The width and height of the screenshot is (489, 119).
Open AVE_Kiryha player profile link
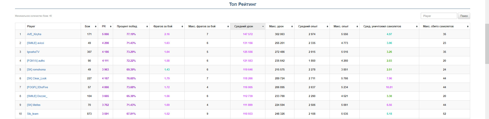34,34
